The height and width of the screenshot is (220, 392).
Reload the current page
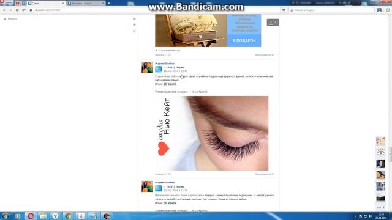(x=17, y=10)
